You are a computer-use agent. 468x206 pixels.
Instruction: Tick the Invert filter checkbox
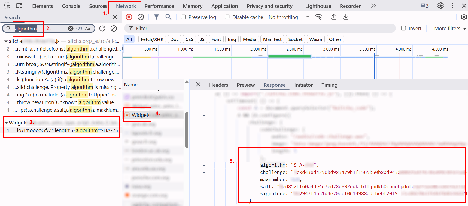tap(403, 28)
